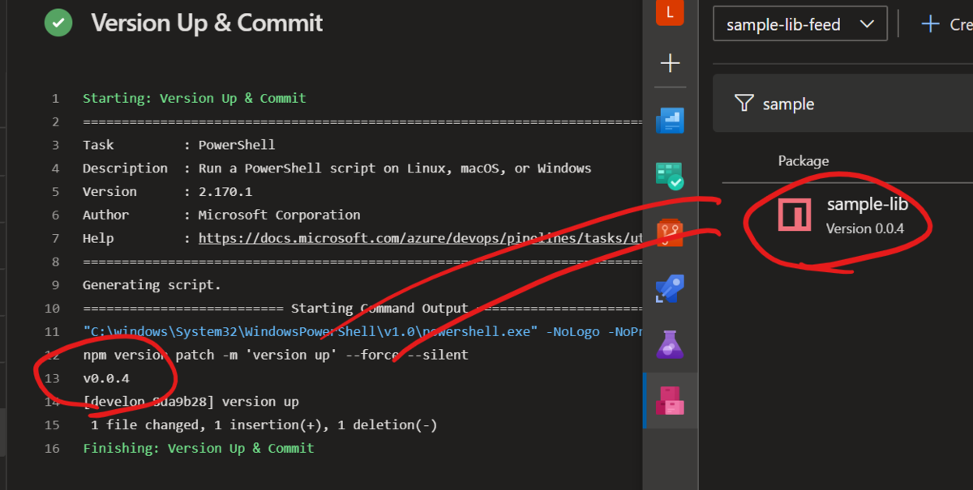Screen dimensions: 973x490
Task: Open the docs.microsoft.com help link
Action: pyautogui.click(x=420, y=238)
